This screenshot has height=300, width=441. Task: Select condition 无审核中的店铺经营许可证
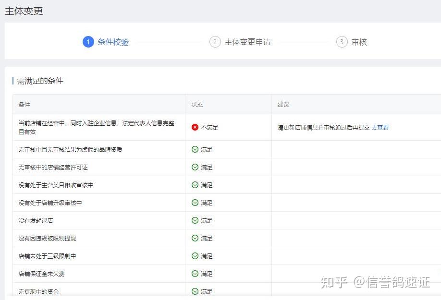(53, 167)
